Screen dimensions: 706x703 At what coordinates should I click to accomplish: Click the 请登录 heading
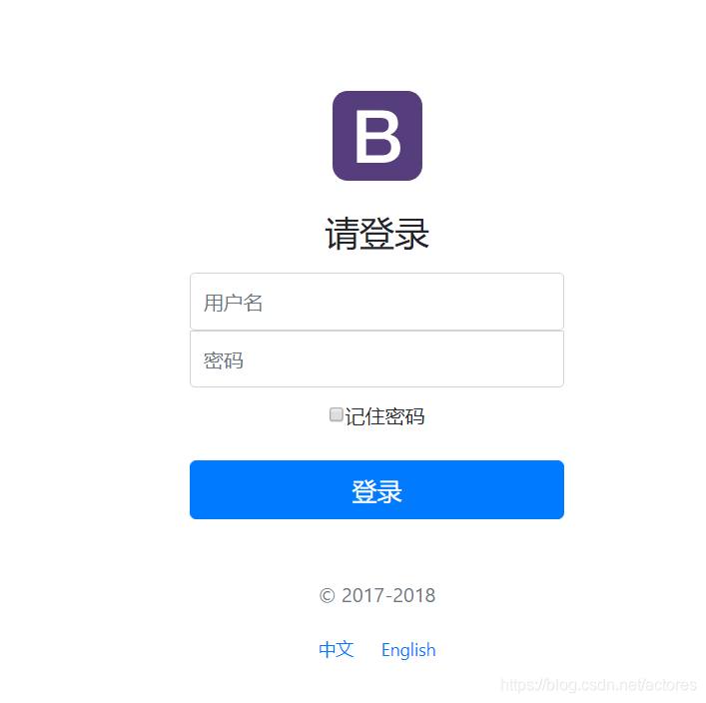coord(376,234)
